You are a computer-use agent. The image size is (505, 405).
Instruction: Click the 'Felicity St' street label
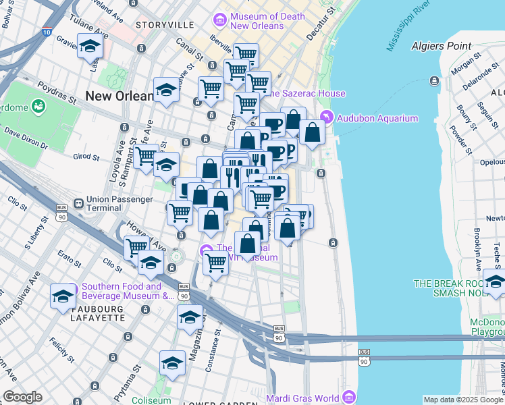[62, 350]
